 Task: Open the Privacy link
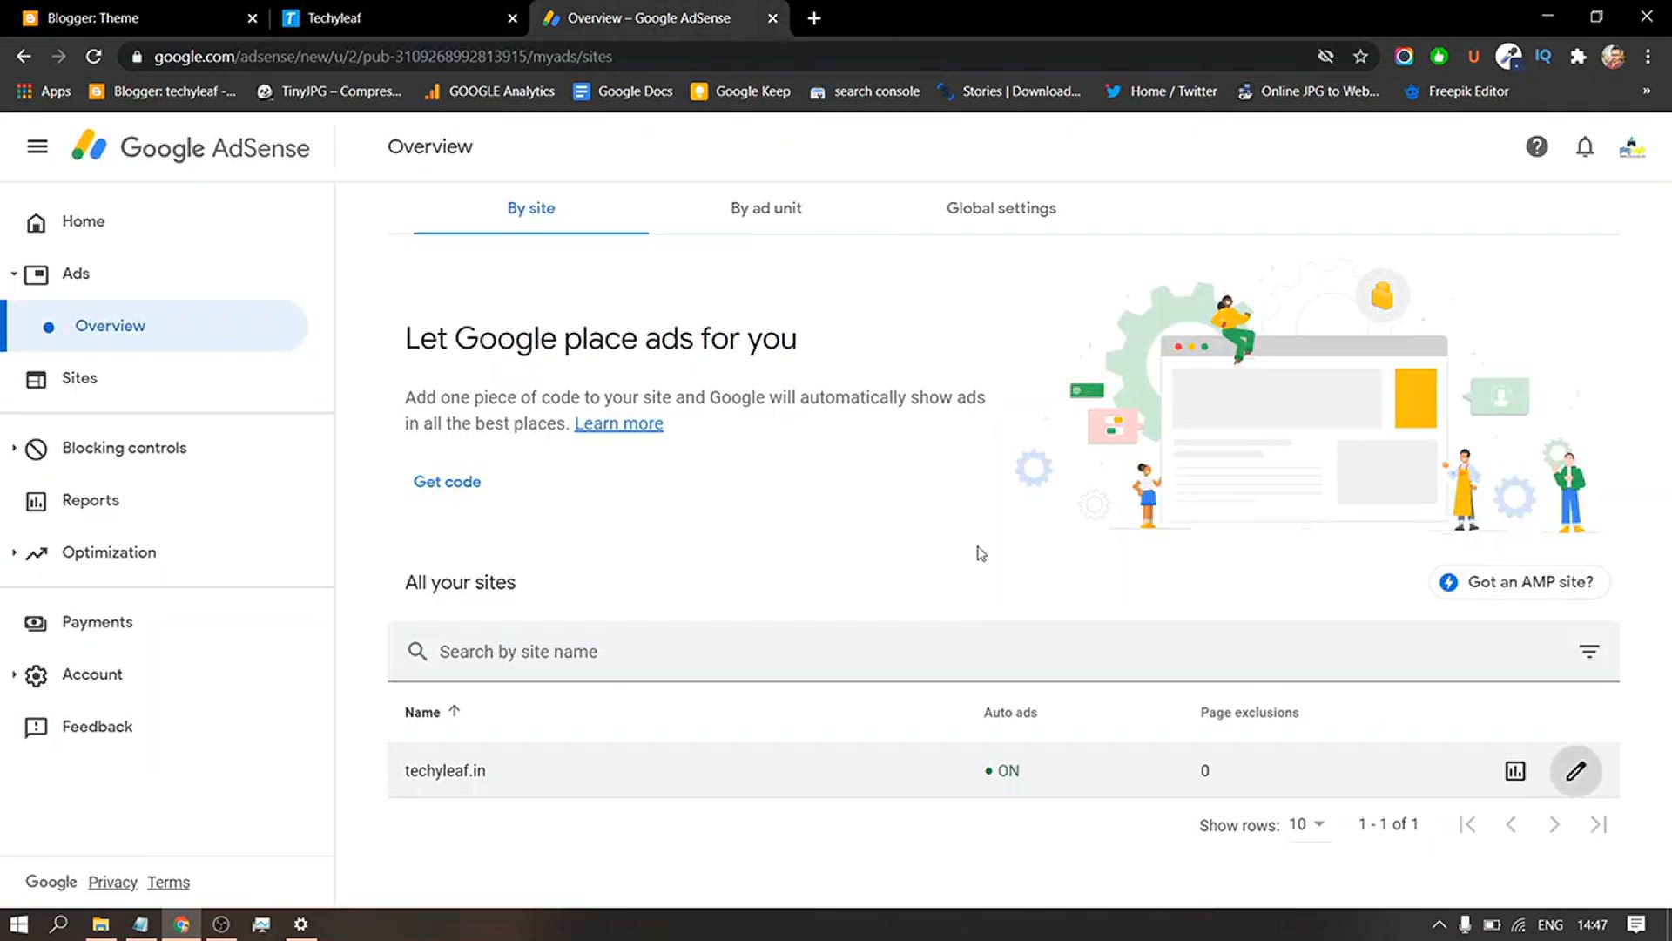pyautogui.click(x=112, y=883)
